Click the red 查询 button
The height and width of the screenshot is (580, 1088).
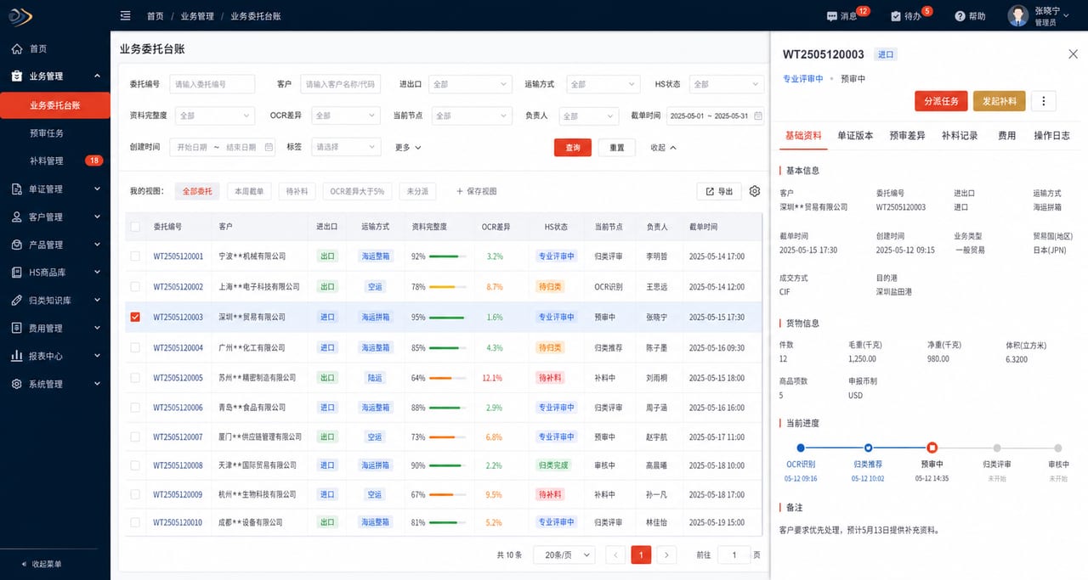[573, 147]
